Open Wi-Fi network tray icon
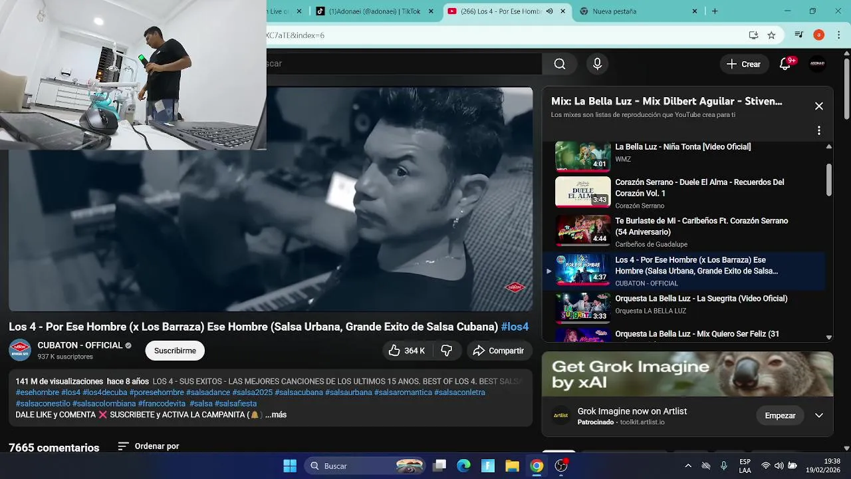The image size is (851, 479). [x=766, y=466]
